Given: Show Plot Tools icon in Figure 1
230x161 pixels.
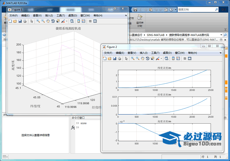Looking at the screenshot, I should point(95,21).
